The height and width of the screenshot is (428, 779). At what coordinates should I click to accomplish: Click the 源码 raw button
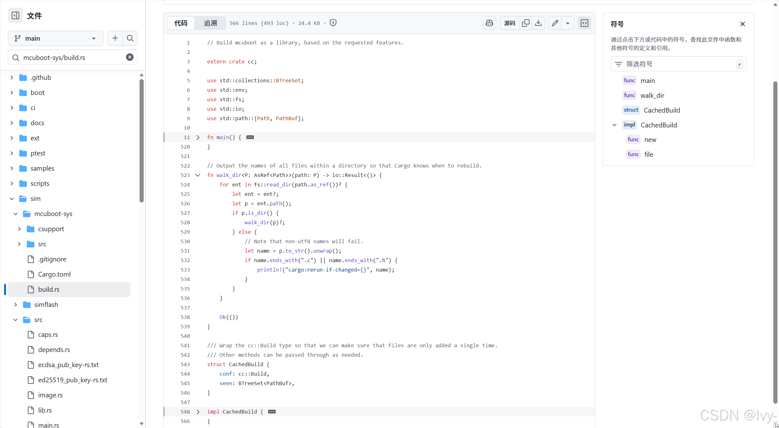point(510,23)
